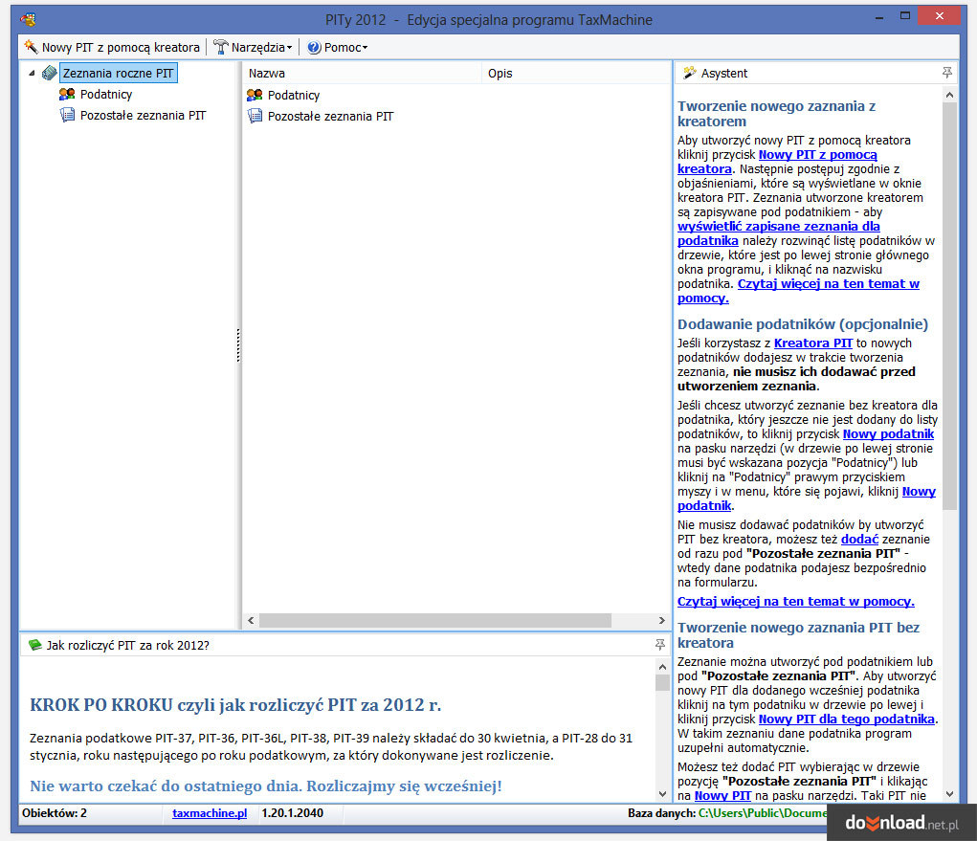This screenshot has width=977, height=841.
Task: Collapse the Zeznania roczne PIT tree node
Action: (x=32, y=73)
